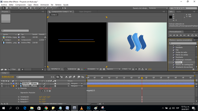Screen dimensions: 198x111
Task: Open the Archivo menu
Action: [x=4, y=5]
